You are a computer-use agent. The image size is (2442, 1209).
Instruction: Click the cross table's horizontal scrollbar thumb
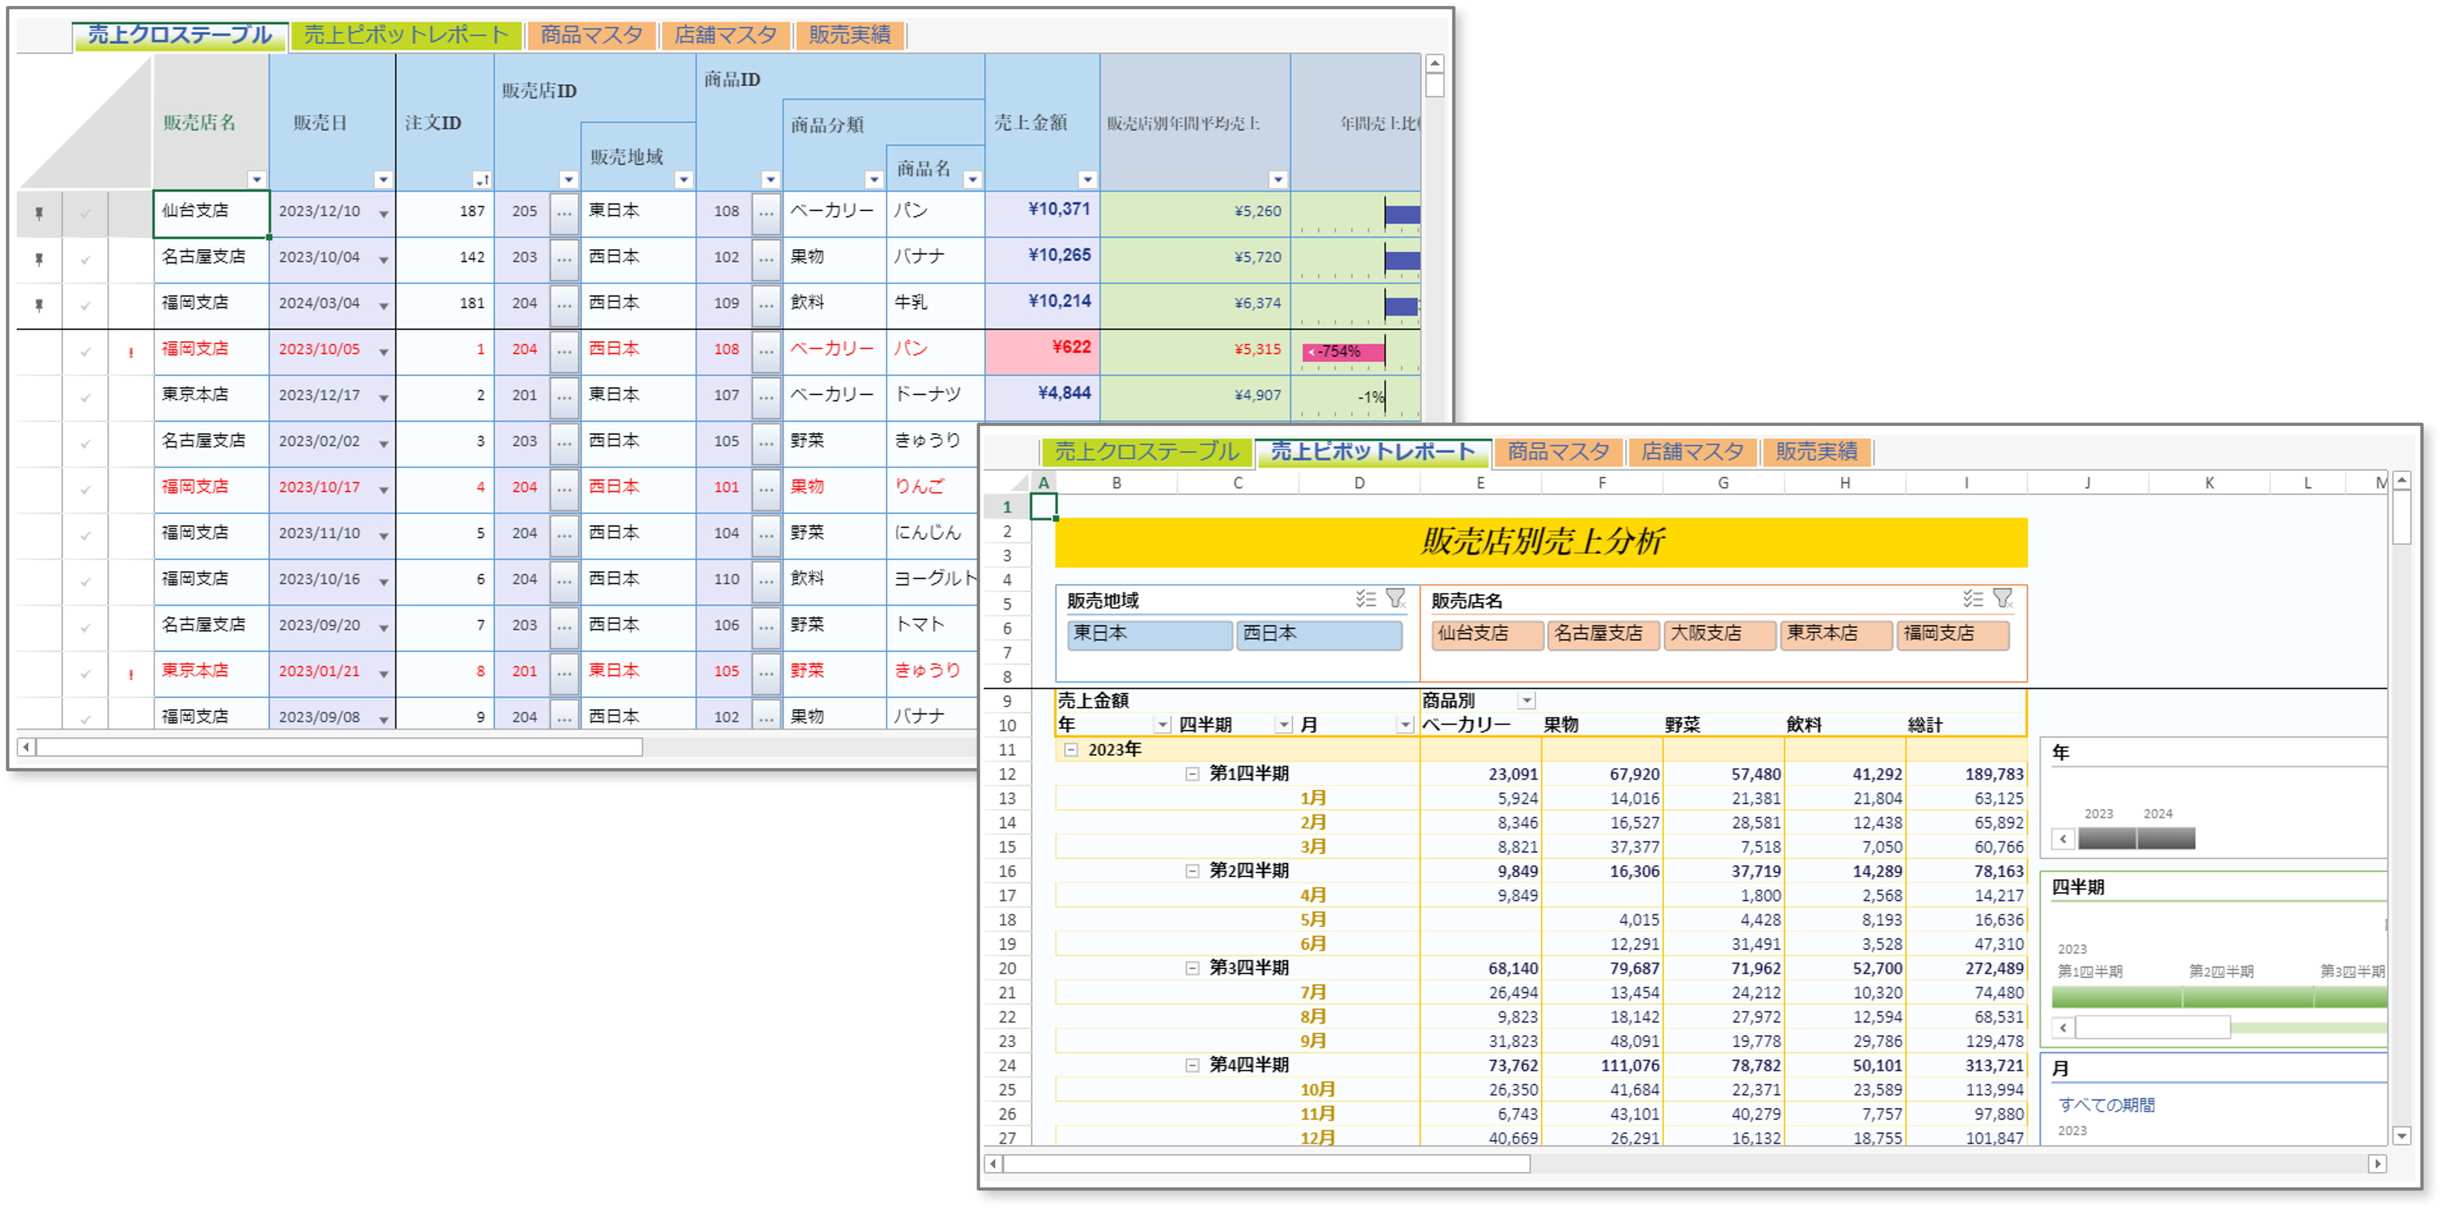339,747
